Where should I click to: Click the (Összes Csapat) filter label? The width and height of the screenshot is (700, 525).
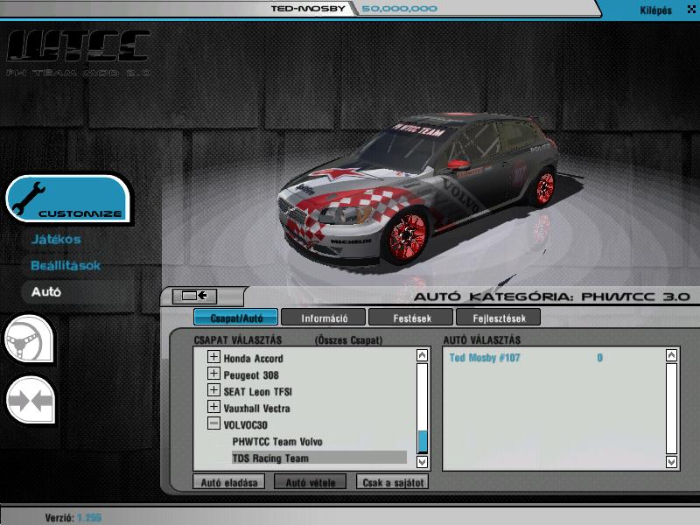pos(348,340)
